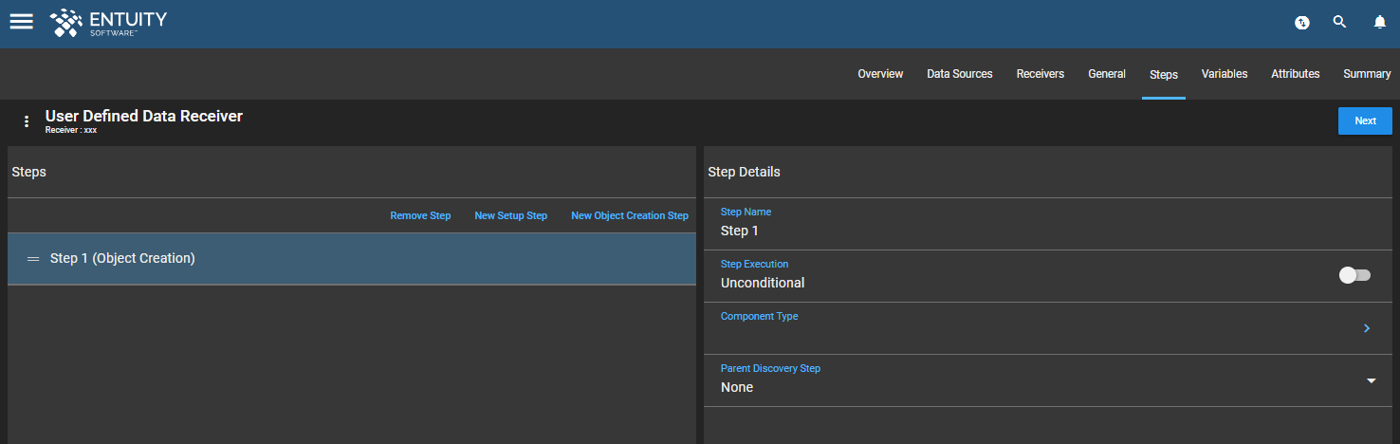The height and width of the screenshot is (444, 1400).
Task: Open the Summary tab
Action: click(1367, 74)
